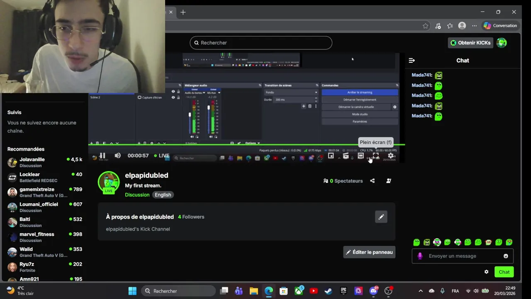The height and width of the screenshot is (299, 531).
Task: Open Discord from taskbar
Action: (373, 291)
